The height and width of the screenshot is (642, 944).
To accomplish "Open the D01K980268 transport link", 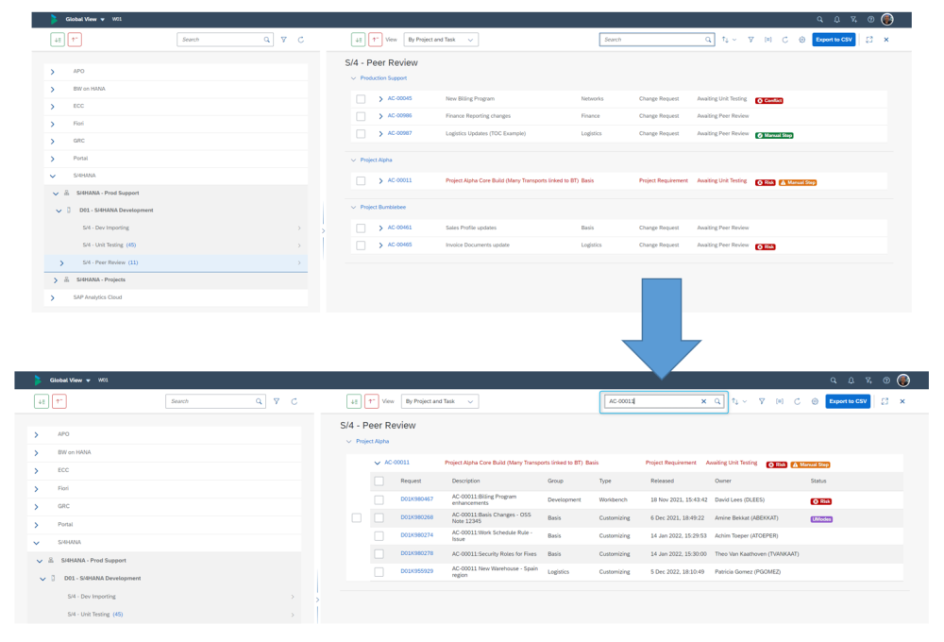I will (x=416, y=517).
